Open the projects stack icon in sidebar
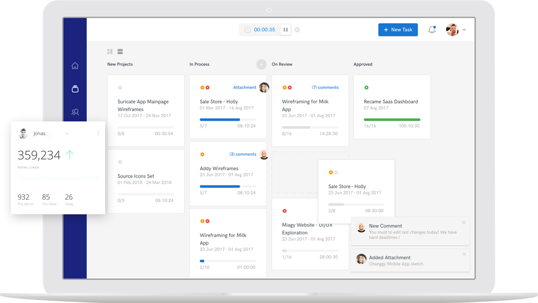Screen dimensions: 538x303 tap(75, 89)
